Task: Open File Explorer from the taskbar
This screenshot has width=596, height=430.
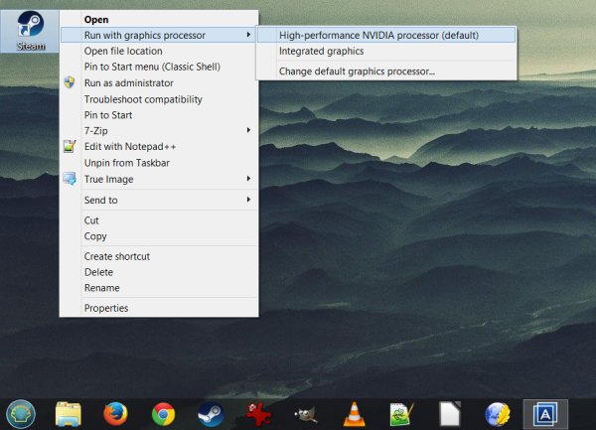Action: pyautogui.click(x=69, y=413)
